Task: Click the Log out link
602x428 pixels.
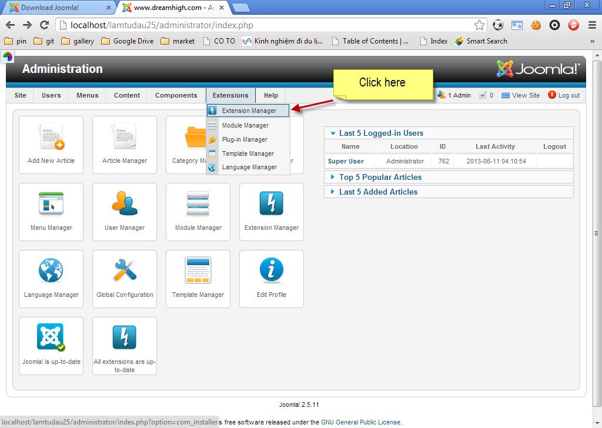Action: 568,95
